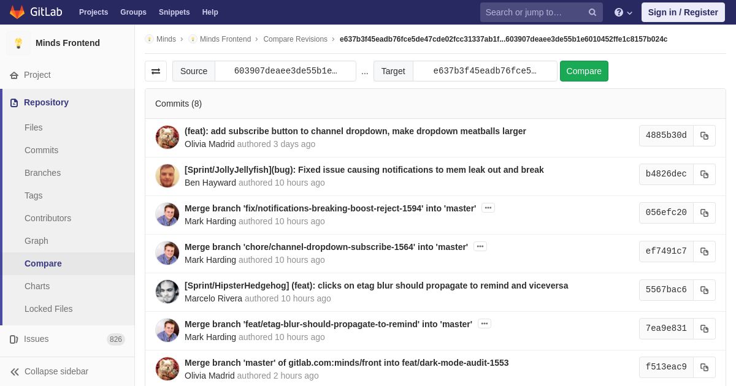The image size is (736, 386).
Task: Copy commit SHA b4826dec
Action: point(705,174)
